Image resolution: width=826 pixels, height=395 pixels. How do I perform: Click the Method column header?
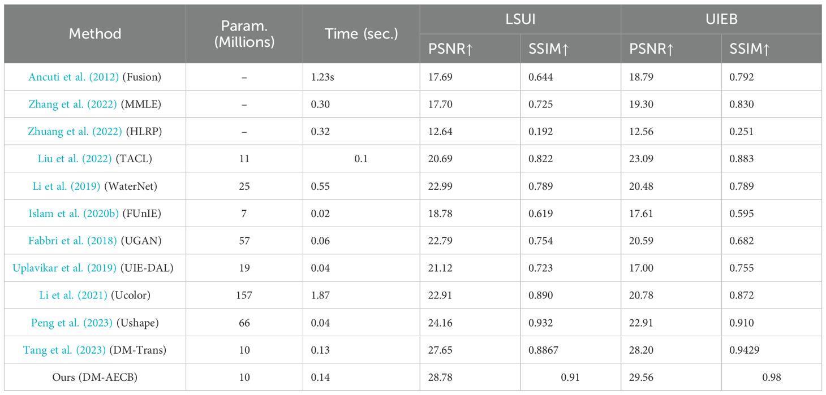coord(94,34)
